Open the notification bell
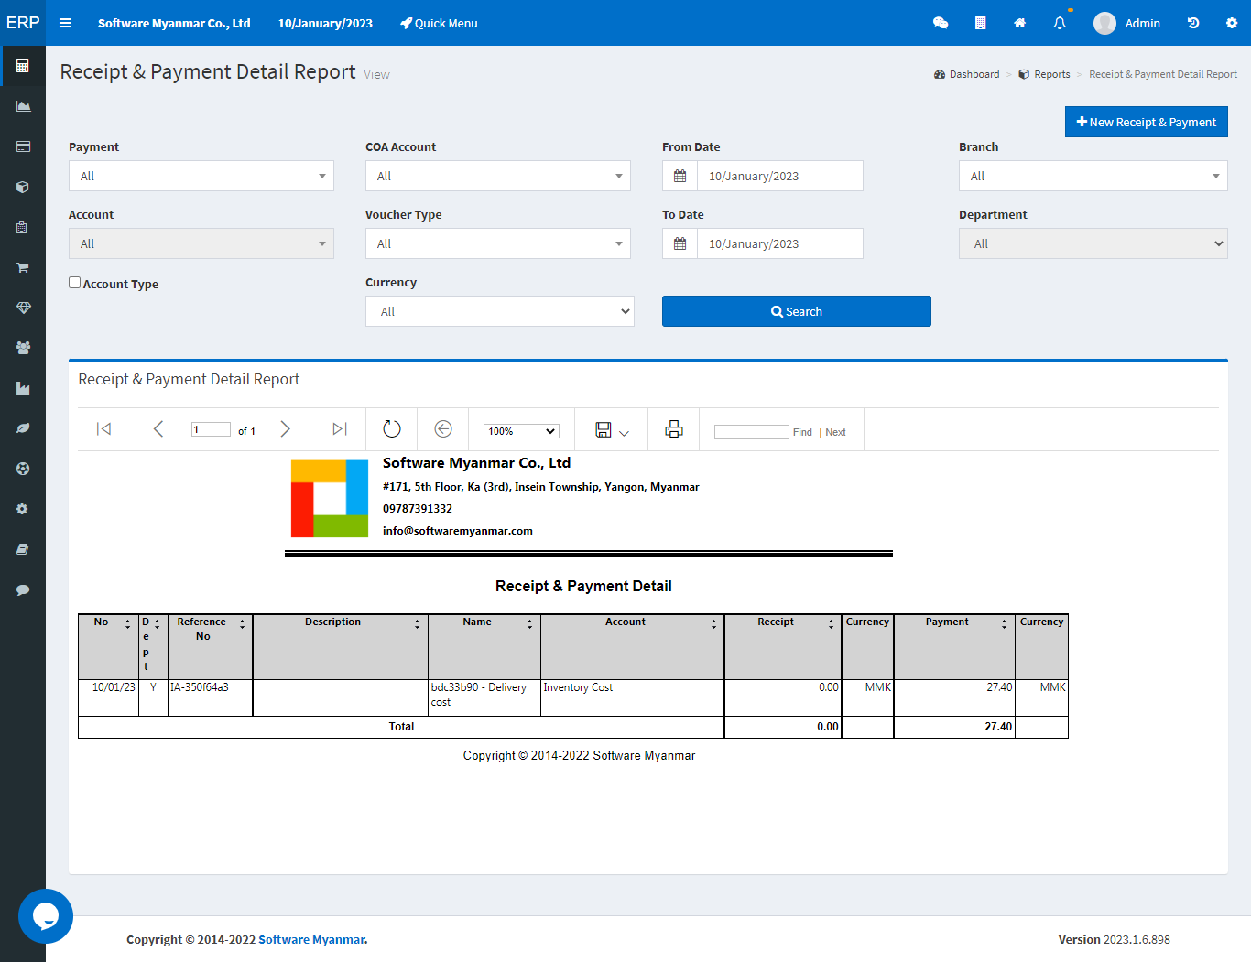 [1060, 23]
